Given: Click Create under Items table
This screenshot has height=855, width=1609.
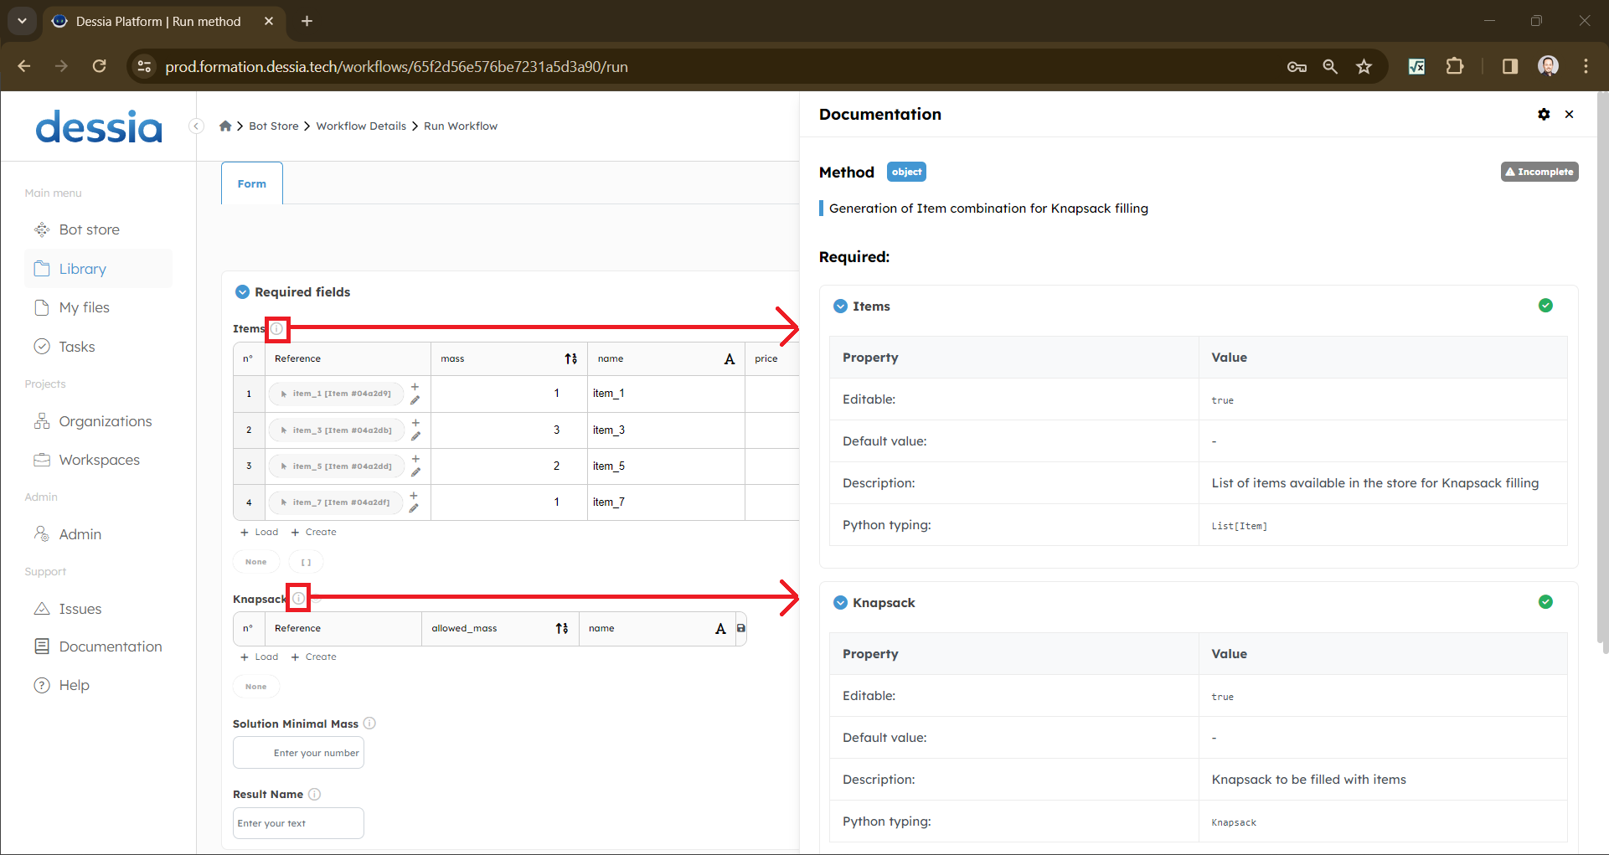Looking at the screenshot, I should tap(314, 533).
